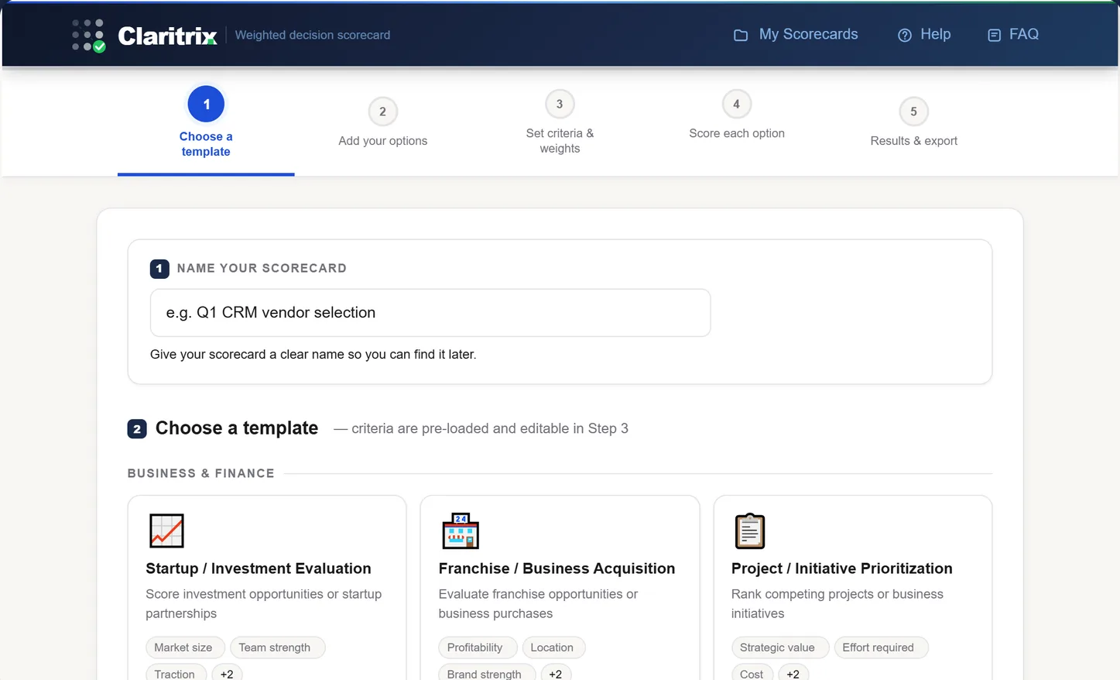Click the Help question mark icon

(904, 35)
